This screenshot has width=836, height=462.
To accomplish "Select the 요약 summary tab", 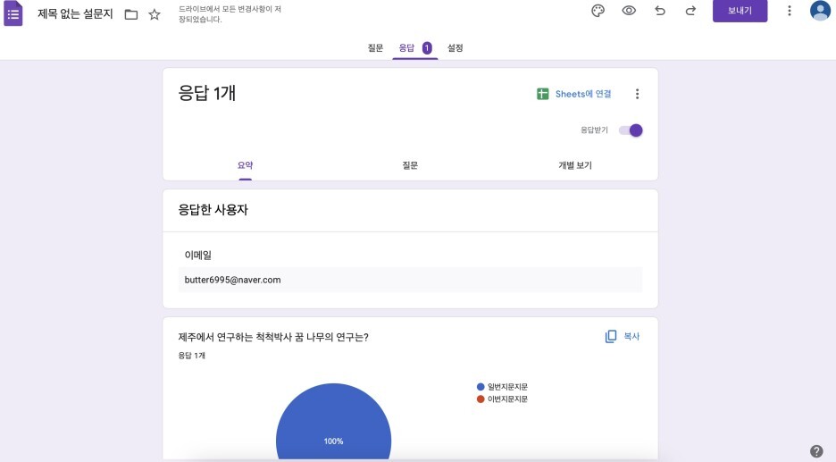I will (x=246, y=165).
